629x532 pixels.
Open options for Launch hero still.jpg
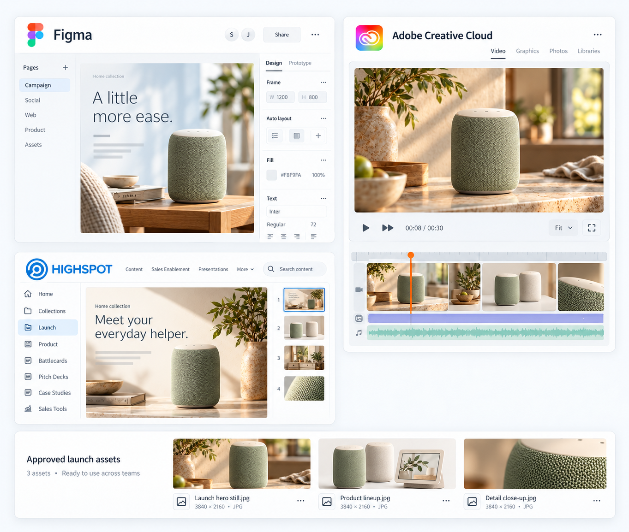[301, 501]
